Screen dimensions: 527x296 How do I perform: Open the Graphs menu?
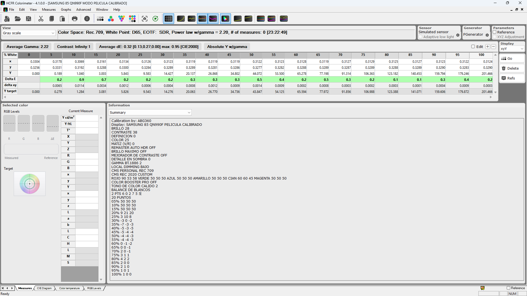[x=66, y=10]
